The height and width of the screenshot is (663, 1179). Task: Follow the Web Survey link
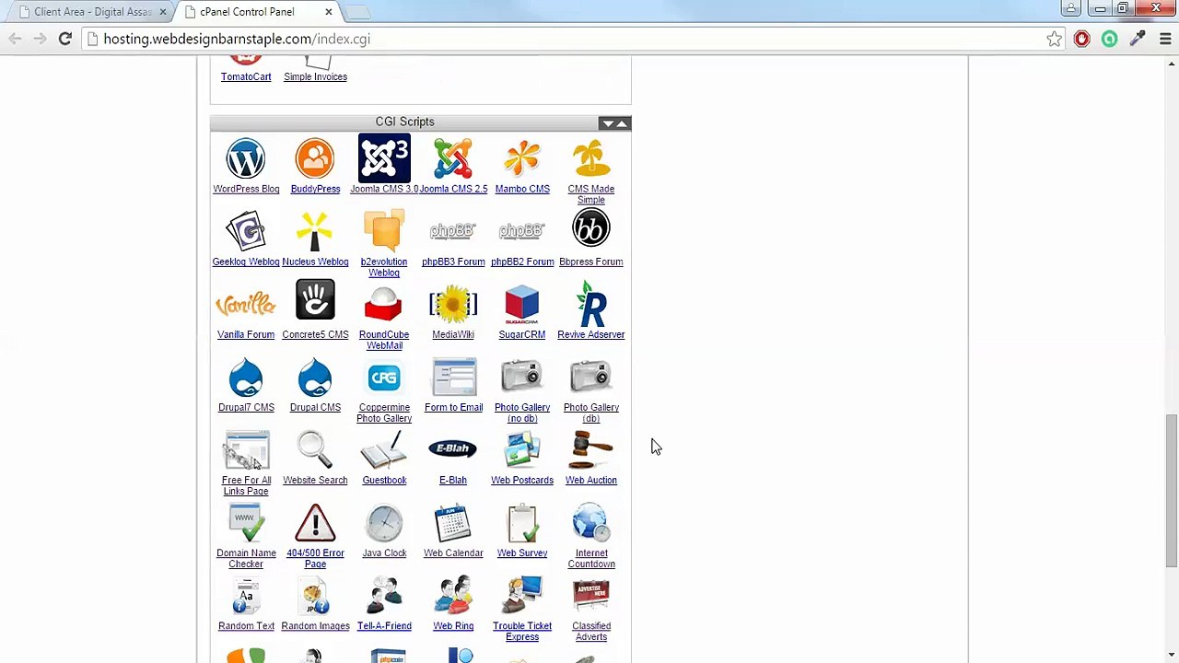(x=522, y=552)
